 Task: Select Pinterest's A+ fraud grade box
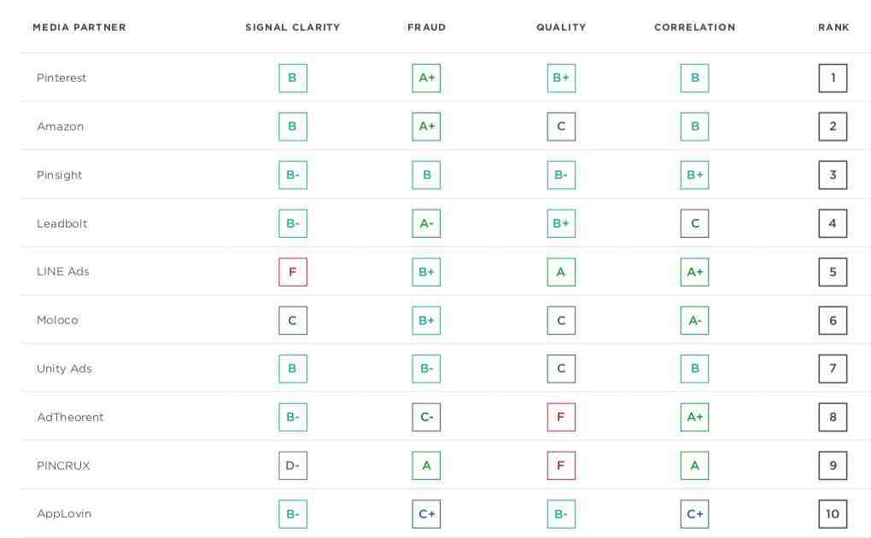click(x=426, y=78)
